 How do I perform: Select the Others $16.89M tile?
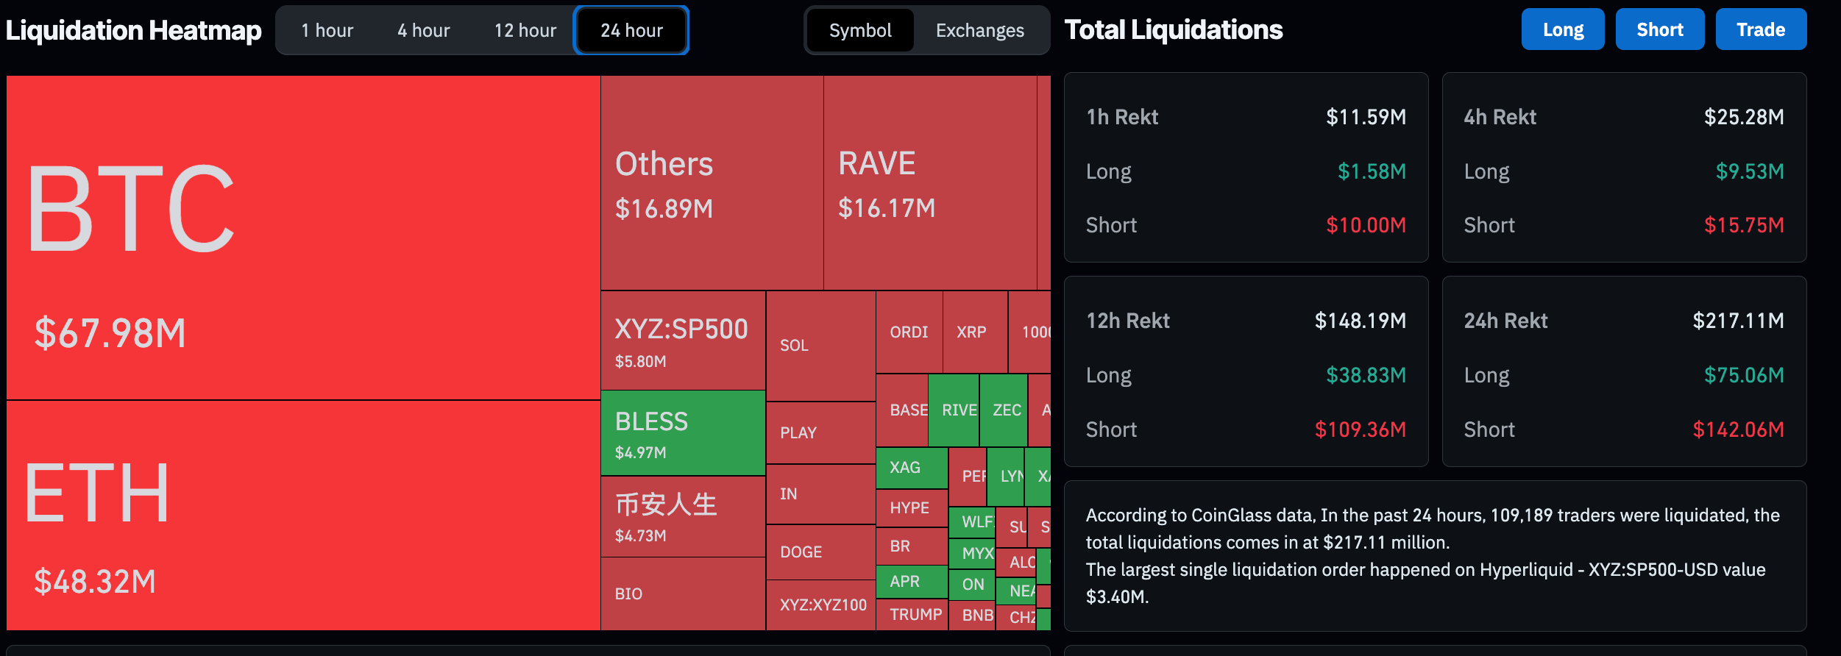click(712, 183)
